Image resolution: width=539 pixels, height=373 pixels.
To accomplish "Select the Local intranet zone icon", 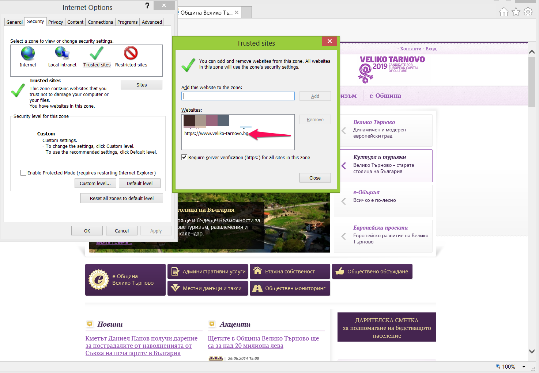I will pos(63,53).
